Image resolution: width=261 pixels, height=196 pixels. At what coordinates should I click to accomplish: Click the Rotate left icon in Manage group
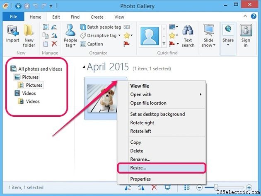pyautogui.click(x=54, y=27)
